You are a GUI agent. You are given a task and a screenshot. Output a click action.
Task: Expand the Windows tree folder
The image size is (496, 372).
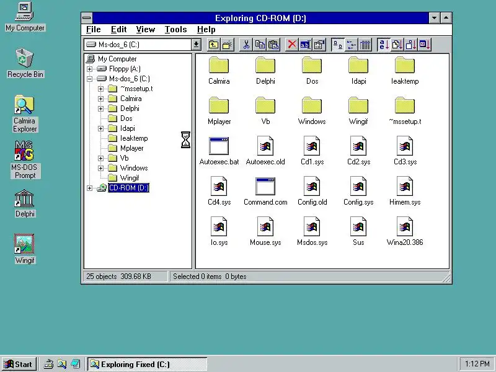pyautogui.click(x=100, y=168)
